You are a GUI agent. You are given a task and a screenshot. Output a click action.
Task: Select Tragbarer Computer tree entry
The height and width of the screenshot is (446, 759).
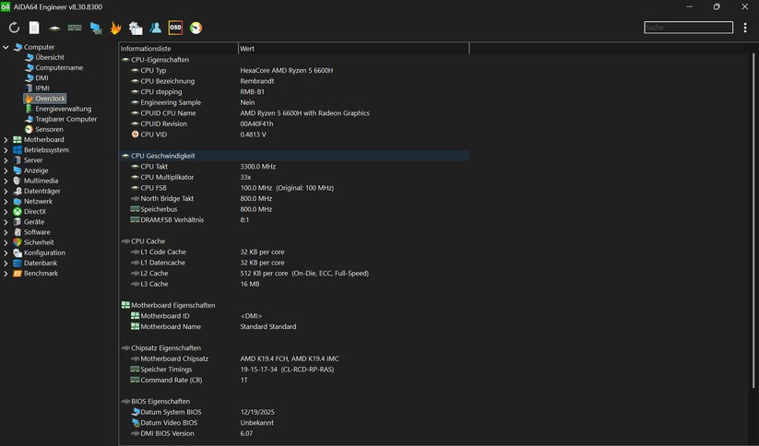point(65,119)
